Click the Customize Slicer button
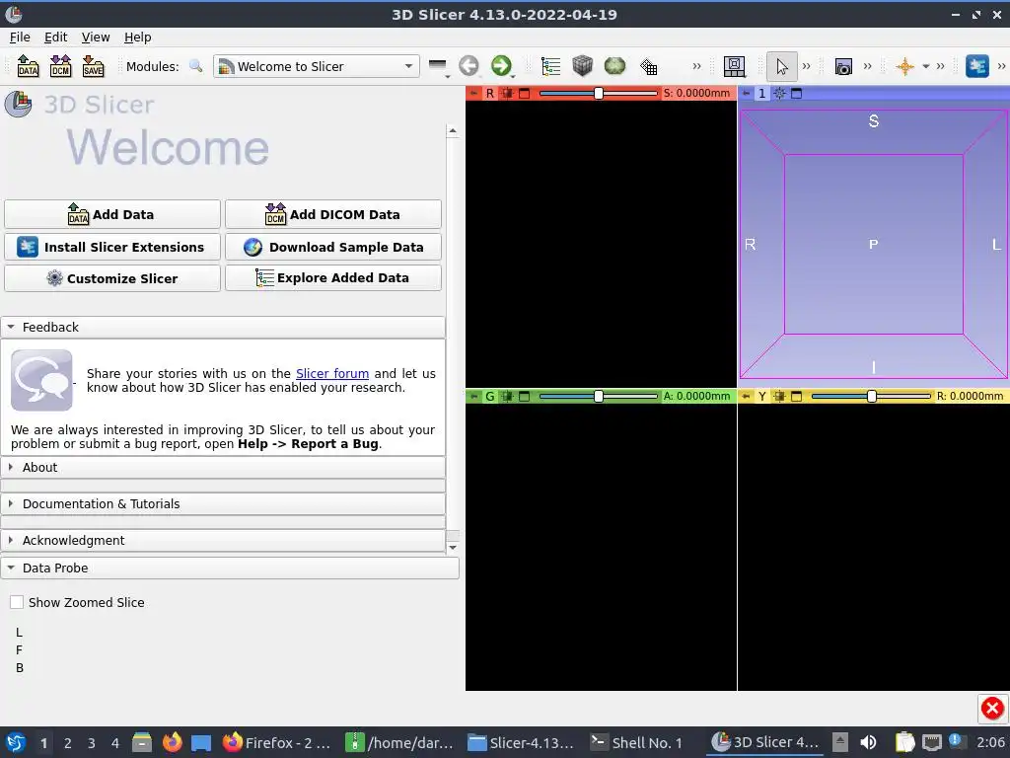Viewport: 1010px width, 758px height. tap(112, 278)
